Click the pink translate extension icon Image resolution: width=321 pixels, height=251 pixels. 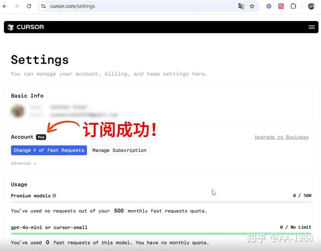pos(281,6)
